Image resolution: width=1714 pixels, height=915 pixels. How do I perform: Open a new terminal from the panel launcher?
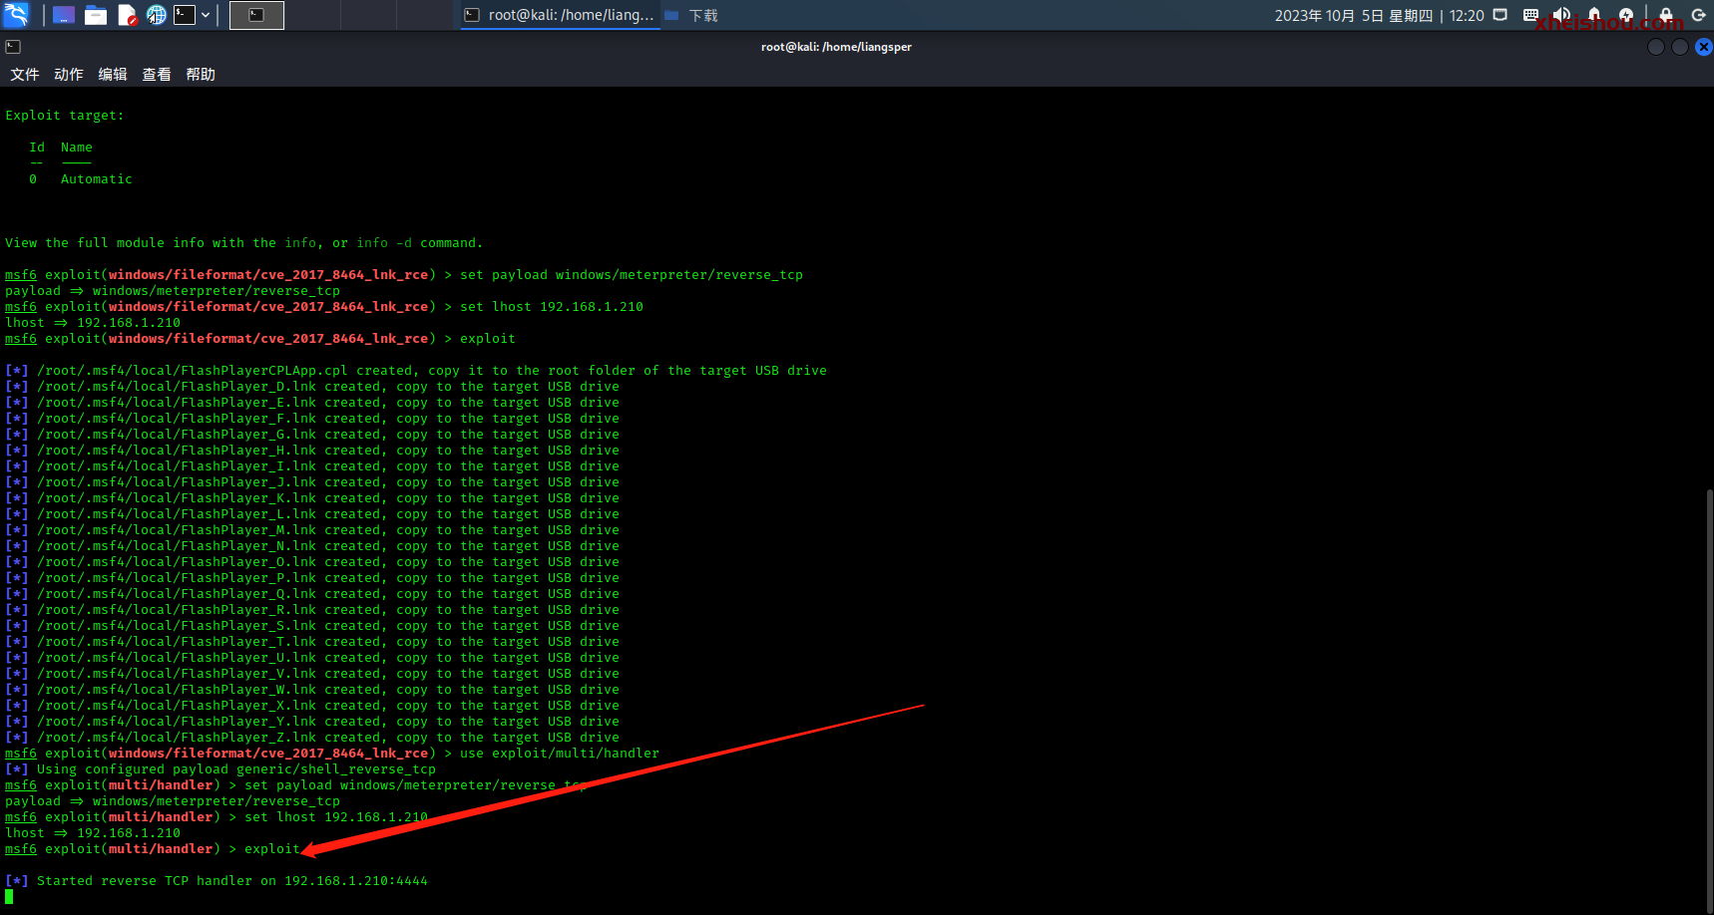[185, 15]
